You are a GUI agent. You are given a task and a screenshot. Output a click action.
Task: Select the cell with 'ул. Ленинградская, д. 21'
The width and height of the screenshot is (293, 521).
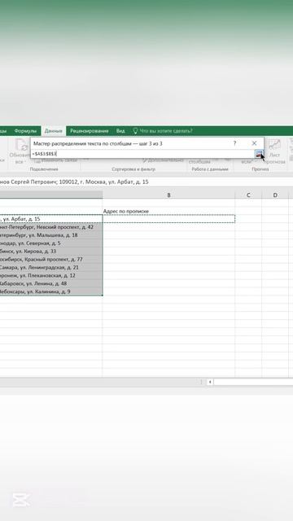51,268
